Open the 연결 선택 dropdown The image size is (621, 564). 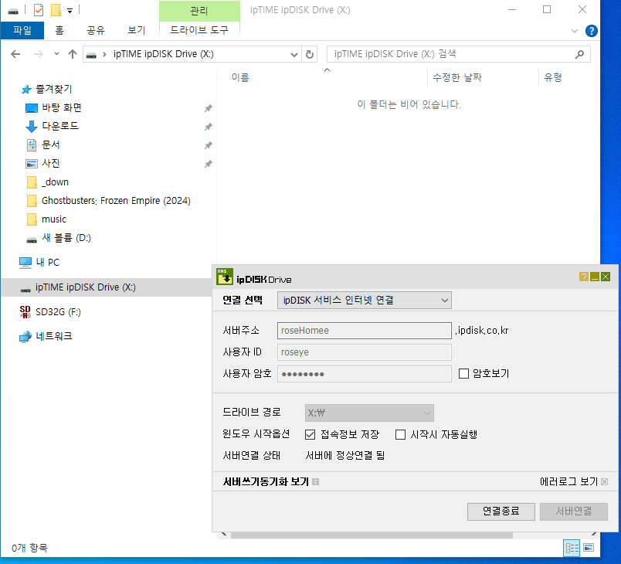click(365, 301)
